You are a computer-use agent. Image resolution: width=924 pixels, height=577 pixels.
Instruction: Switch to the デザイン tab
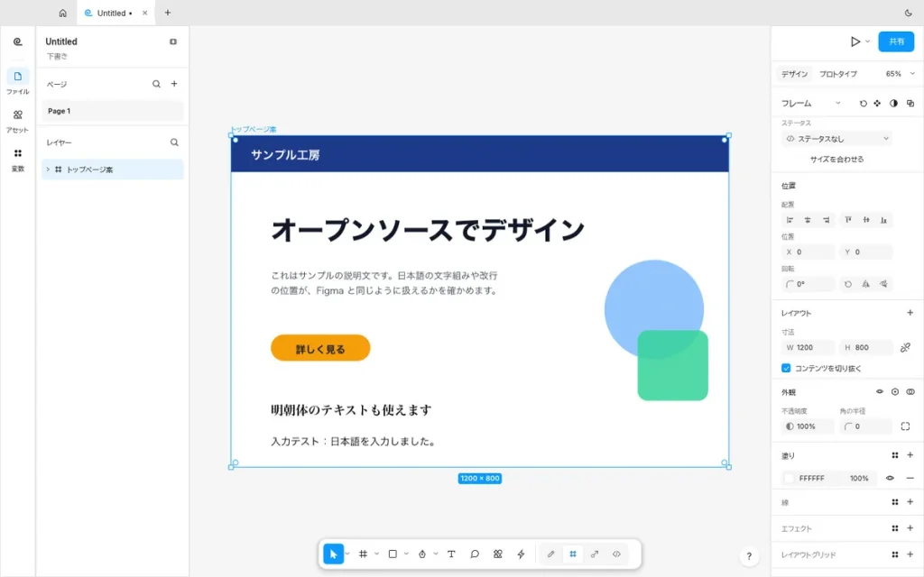click(x=794, y=74)
